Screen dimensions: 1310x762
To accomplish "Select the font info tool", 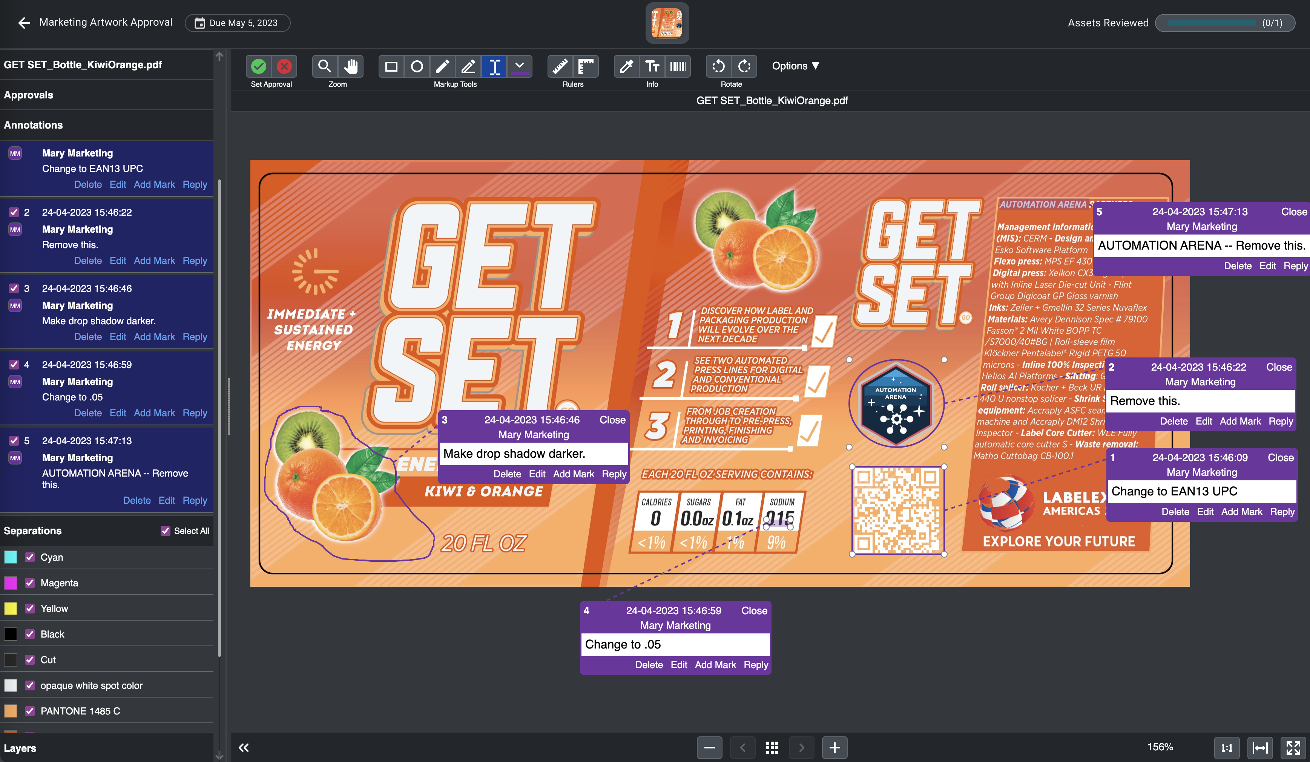I will (652, 66).
